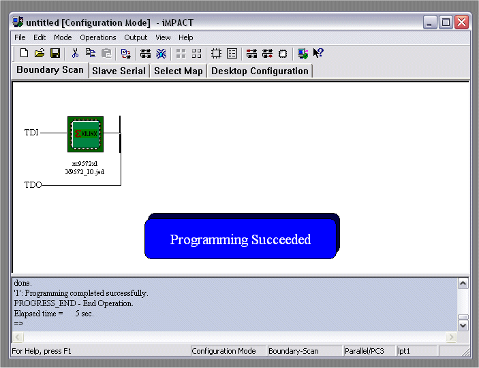
Task: Click the filled four-squares Select All icon
Action: (181, 53)
